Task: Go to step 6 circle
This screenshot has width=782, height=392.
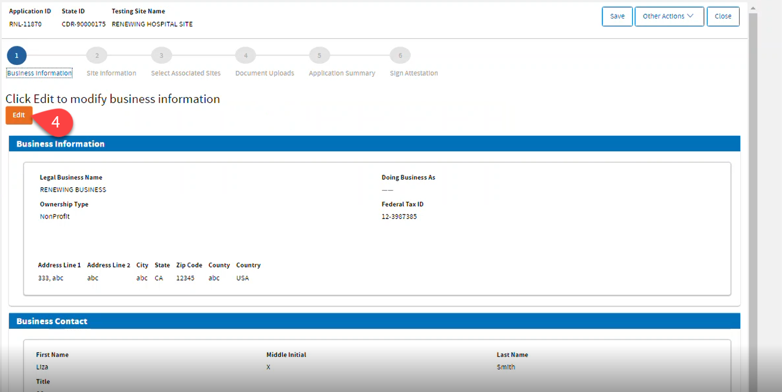Action: (x=400, y=55)
